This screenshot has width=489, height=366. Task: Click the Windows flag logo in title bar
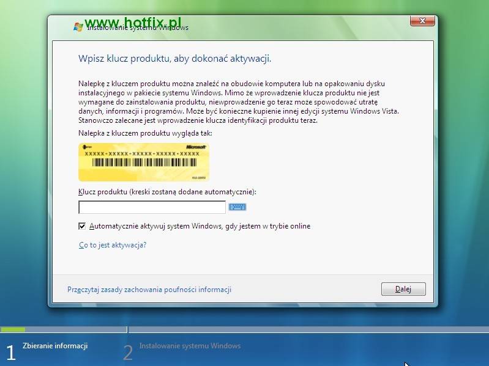(78, 27)
